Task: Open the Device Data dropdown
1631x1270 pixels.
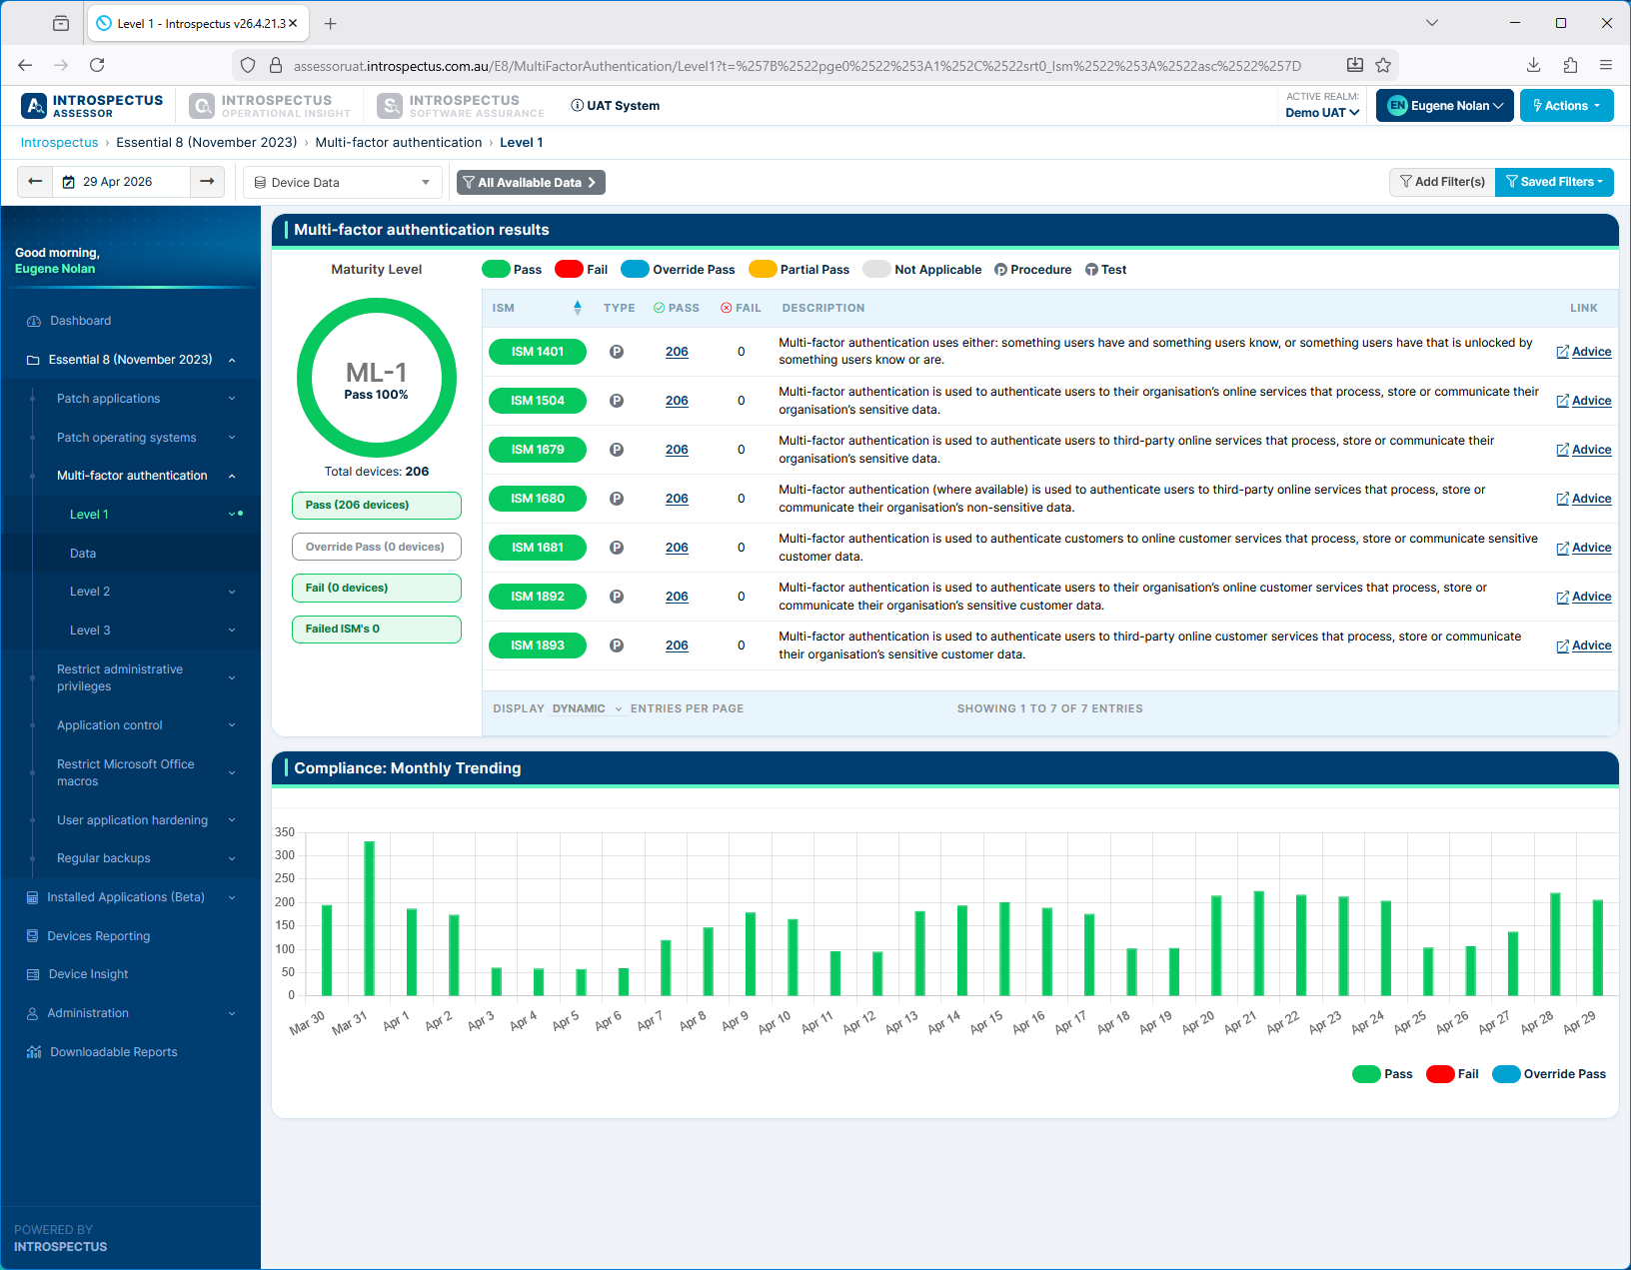Action: point(342,183)
